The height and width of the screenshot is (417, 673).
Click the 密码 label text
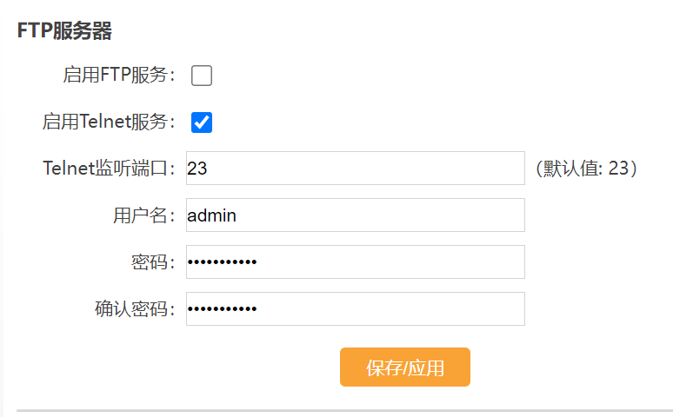[148, 262]
